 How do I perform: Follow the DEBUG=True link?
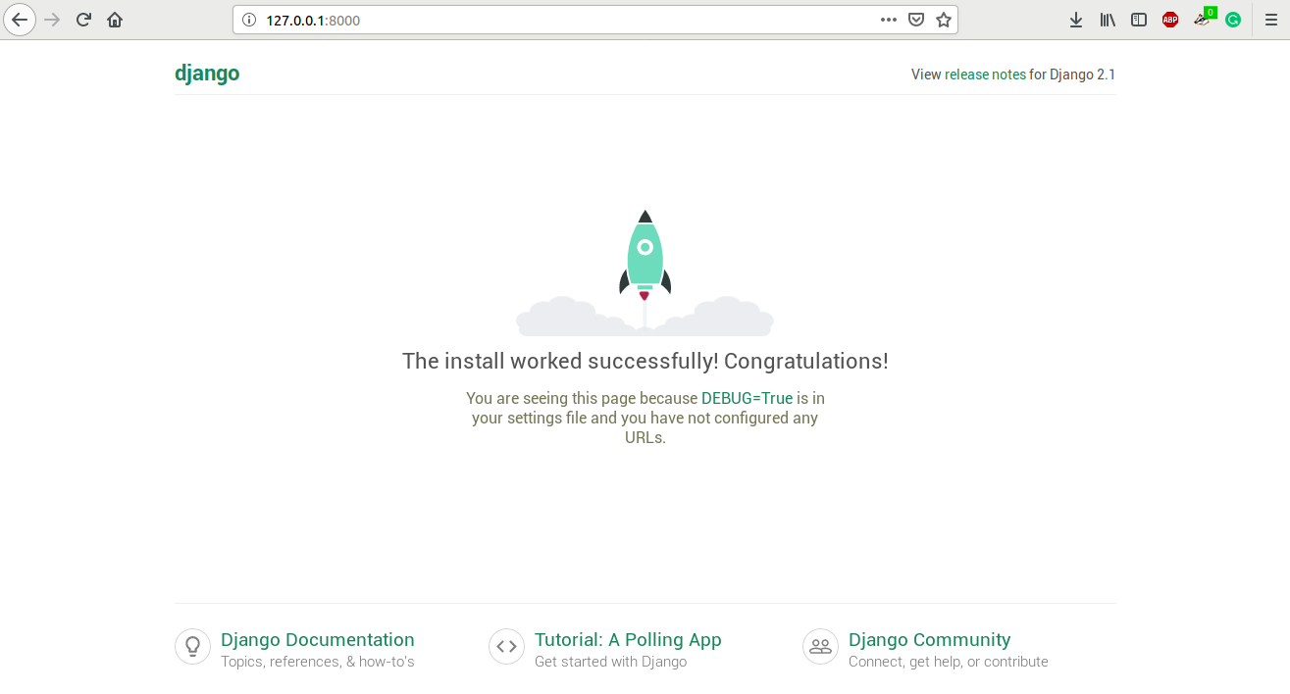[x=747, y=398]
